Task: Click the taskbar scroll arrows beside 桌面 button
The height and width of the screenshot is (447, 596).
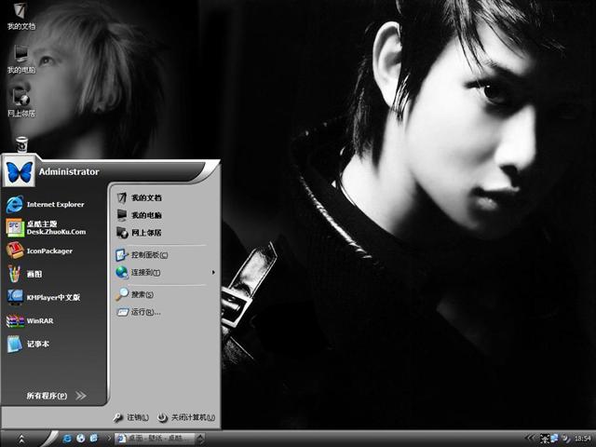Action: point(200,439)
